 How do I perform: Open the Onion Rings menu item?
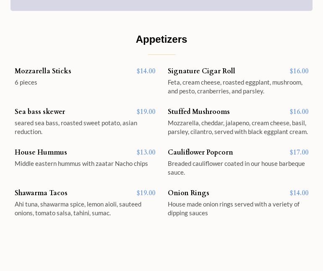click(x=188, y=193)
